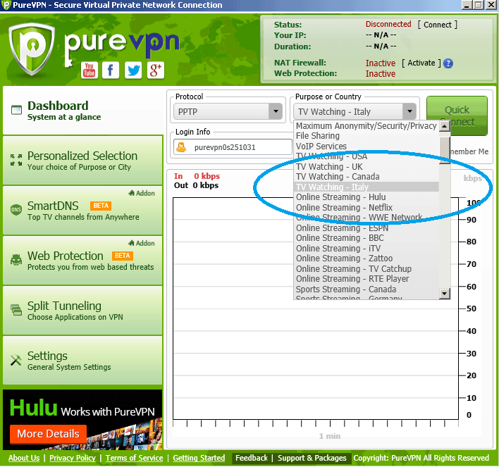Click the Web Protection bug icon

click(16, 260)
